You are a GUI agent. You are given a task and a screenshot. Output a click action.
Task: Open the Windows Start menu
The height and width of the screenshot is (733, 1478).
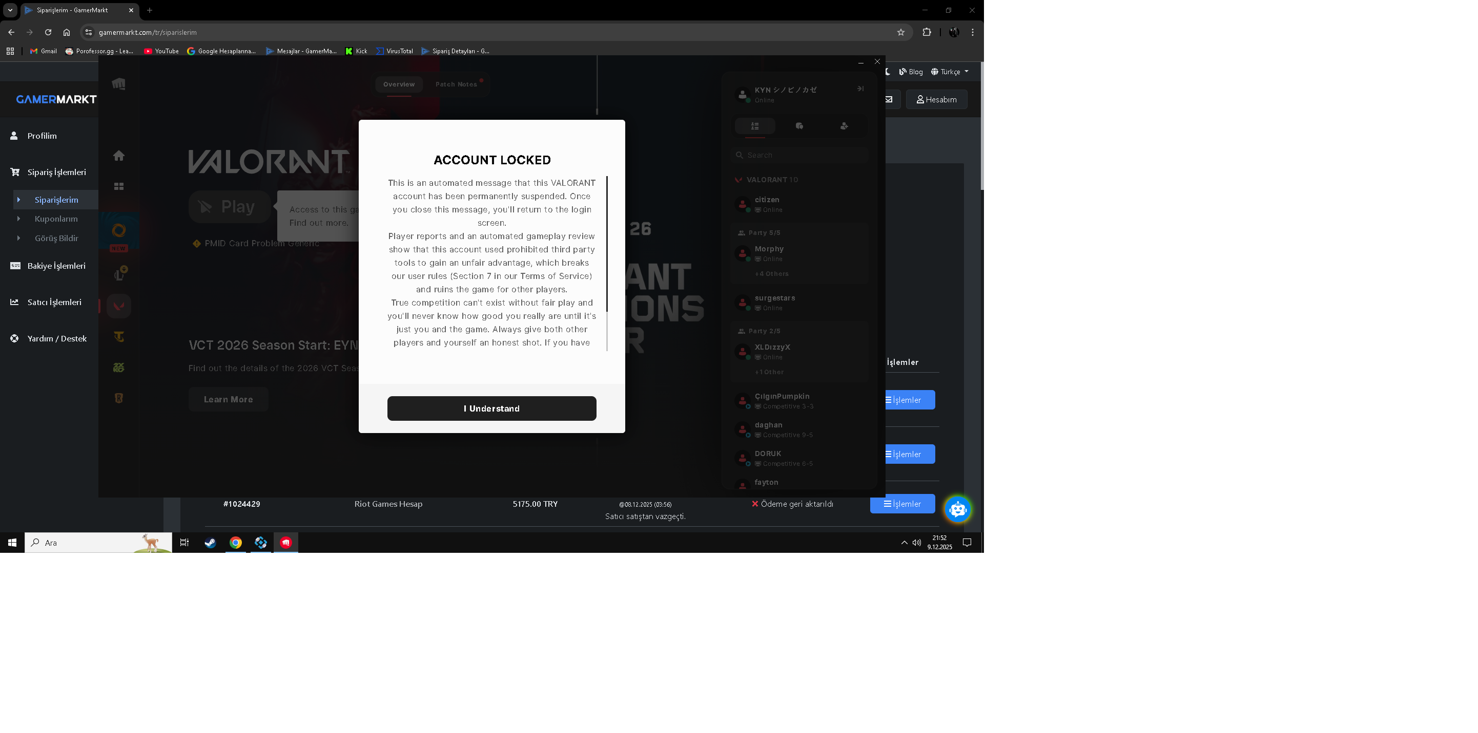coord(12,543)
